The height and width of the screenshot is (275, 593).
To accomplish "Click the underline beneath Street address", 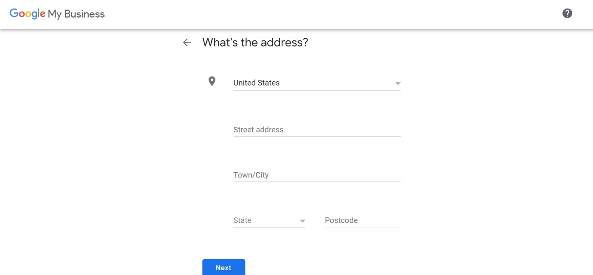I will point(317,137).
